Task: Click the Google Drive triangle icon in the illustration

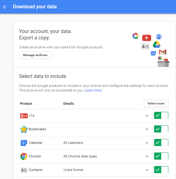Action: pos(157,44)
